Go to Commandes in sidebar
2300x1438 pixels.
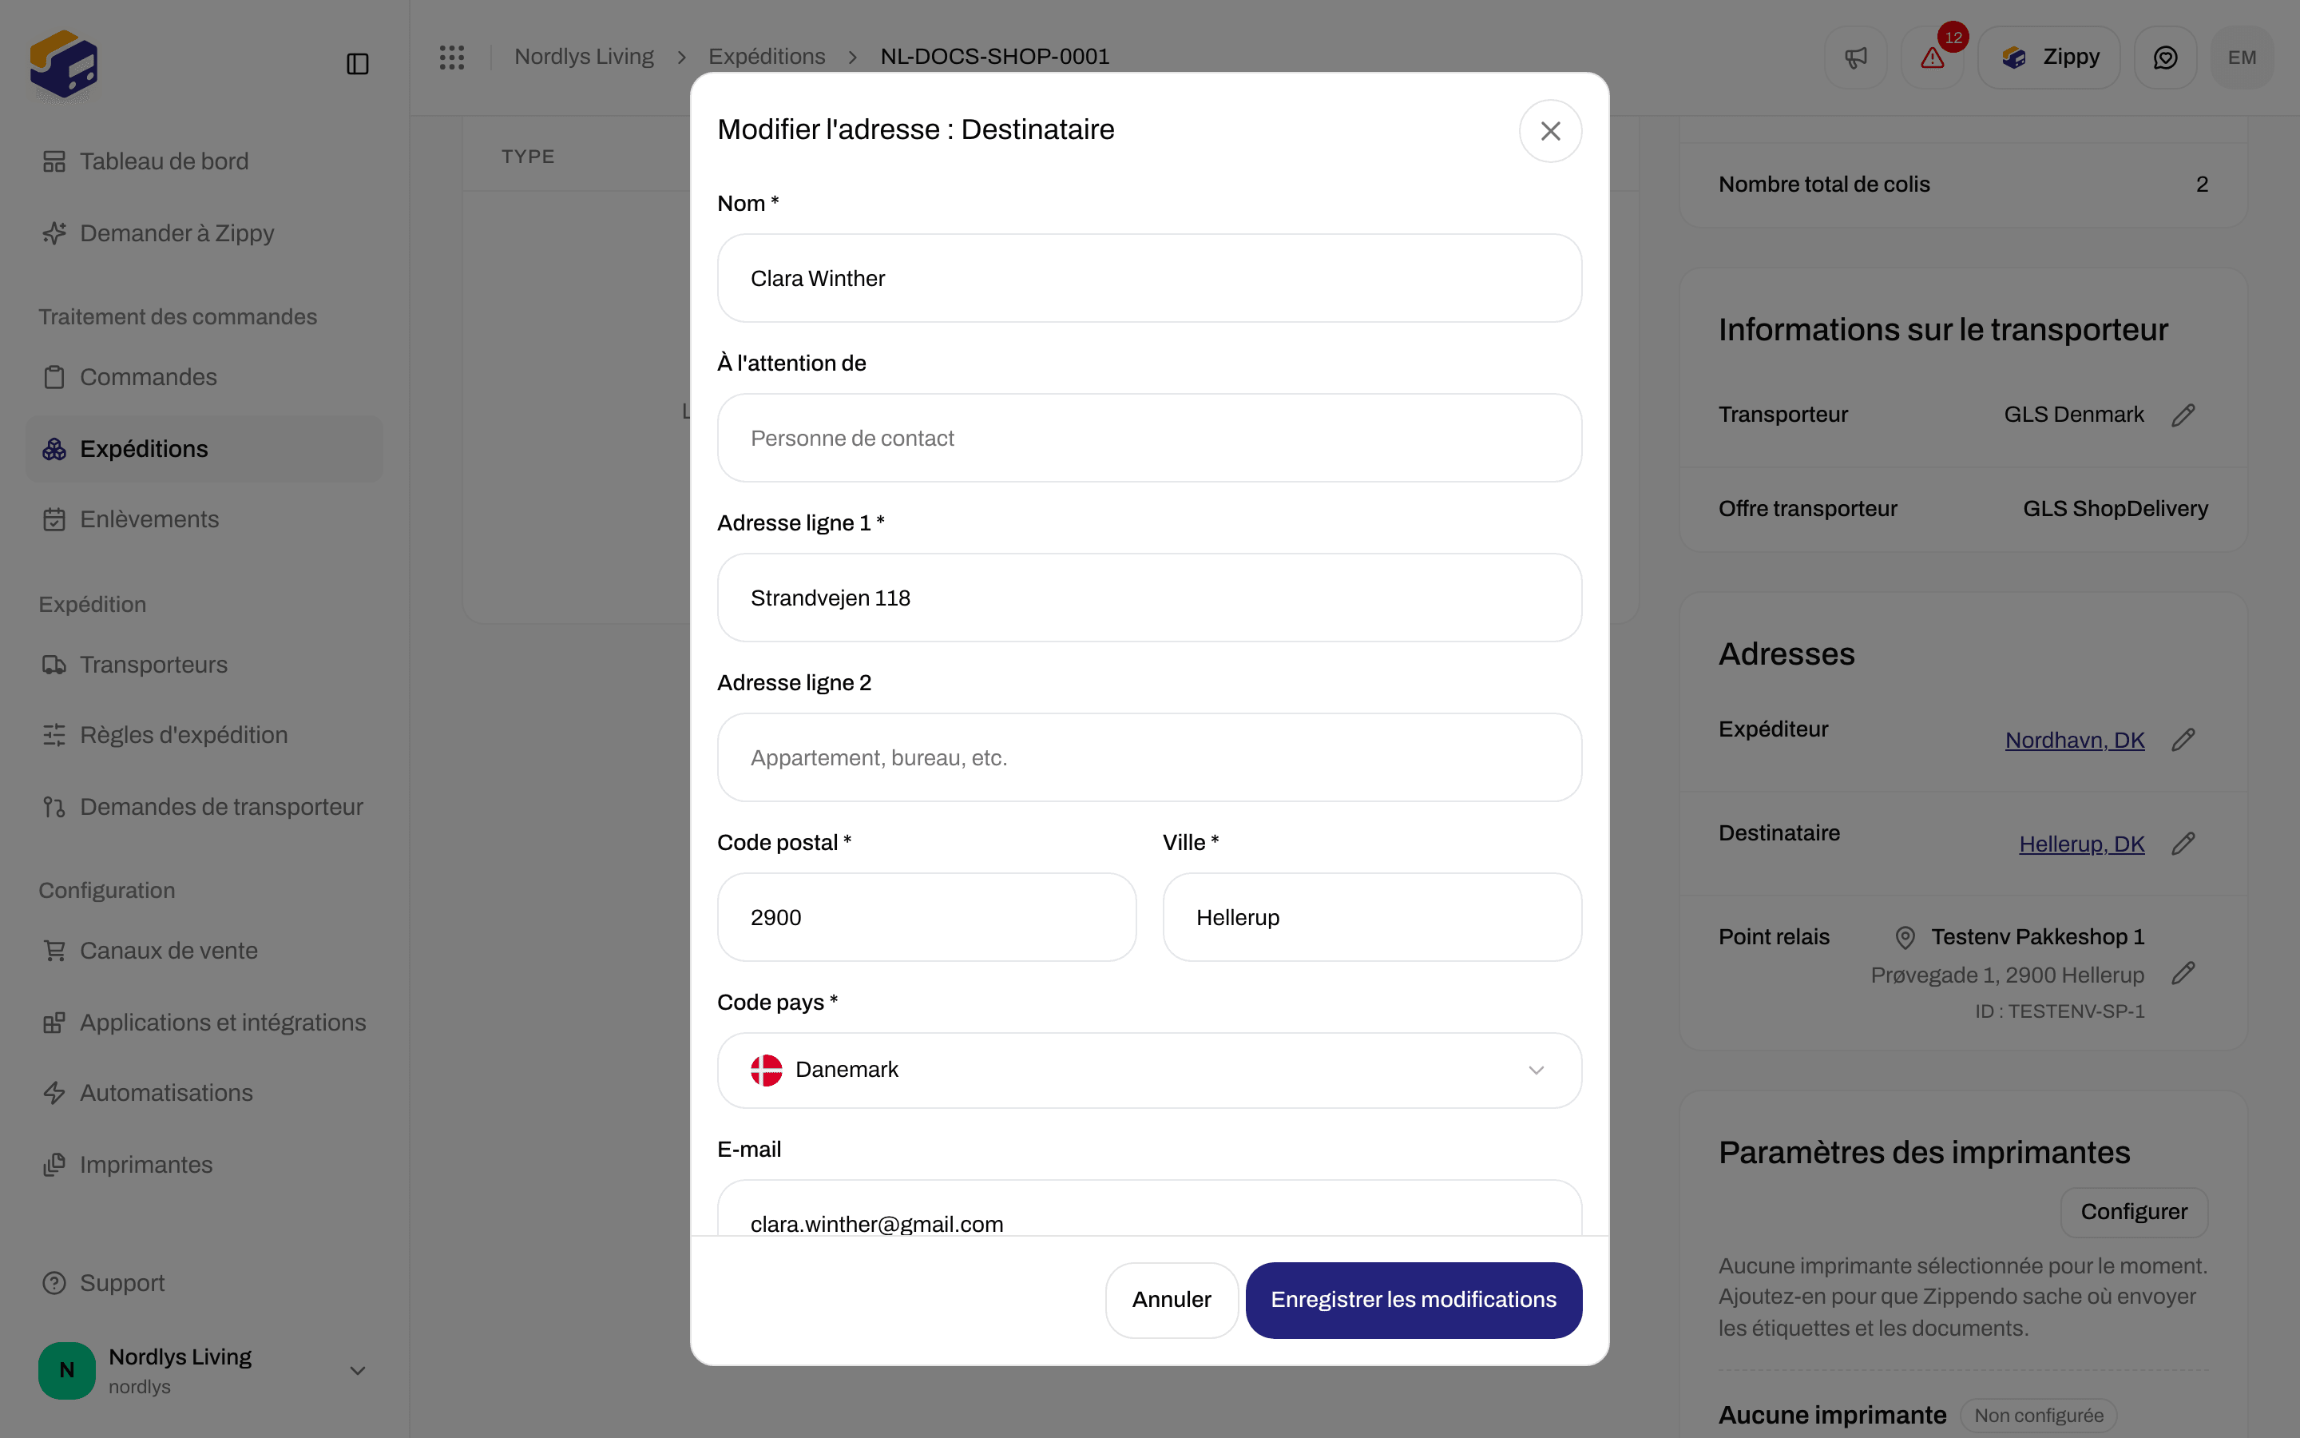(x=204, y=378)
